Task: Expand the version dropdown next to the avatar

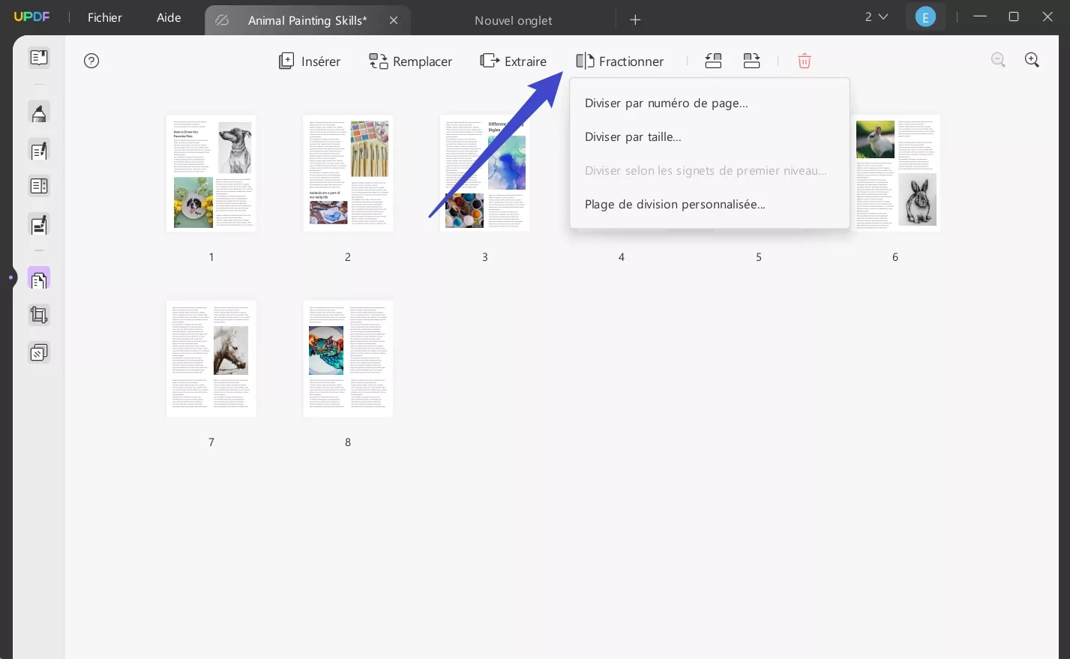Action: pyautogui.click(x=876, y=16)
